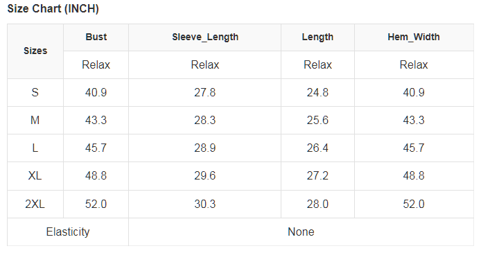Click the Relax subheader under Bust

[96, 64]
